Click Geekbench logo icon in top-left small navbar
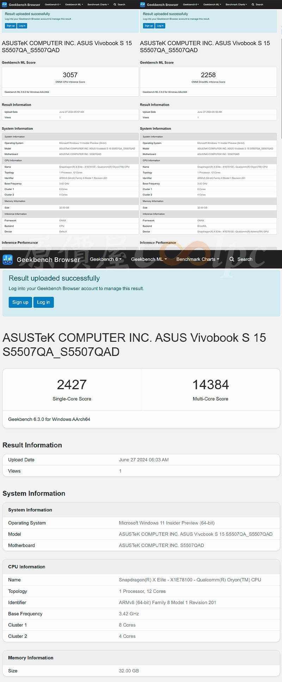This screenshot has width=282, height=682. 4,5
